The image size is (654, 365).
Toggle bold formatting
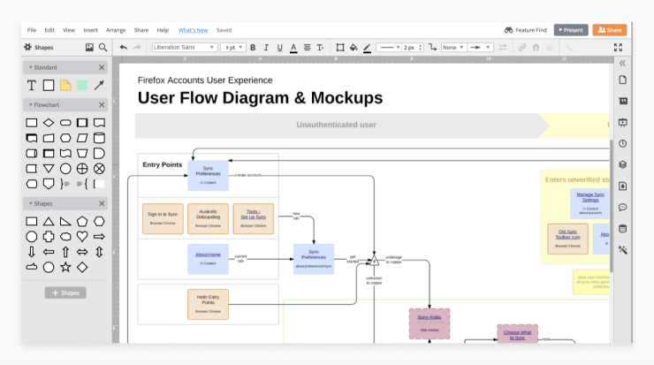coord(253,48)
